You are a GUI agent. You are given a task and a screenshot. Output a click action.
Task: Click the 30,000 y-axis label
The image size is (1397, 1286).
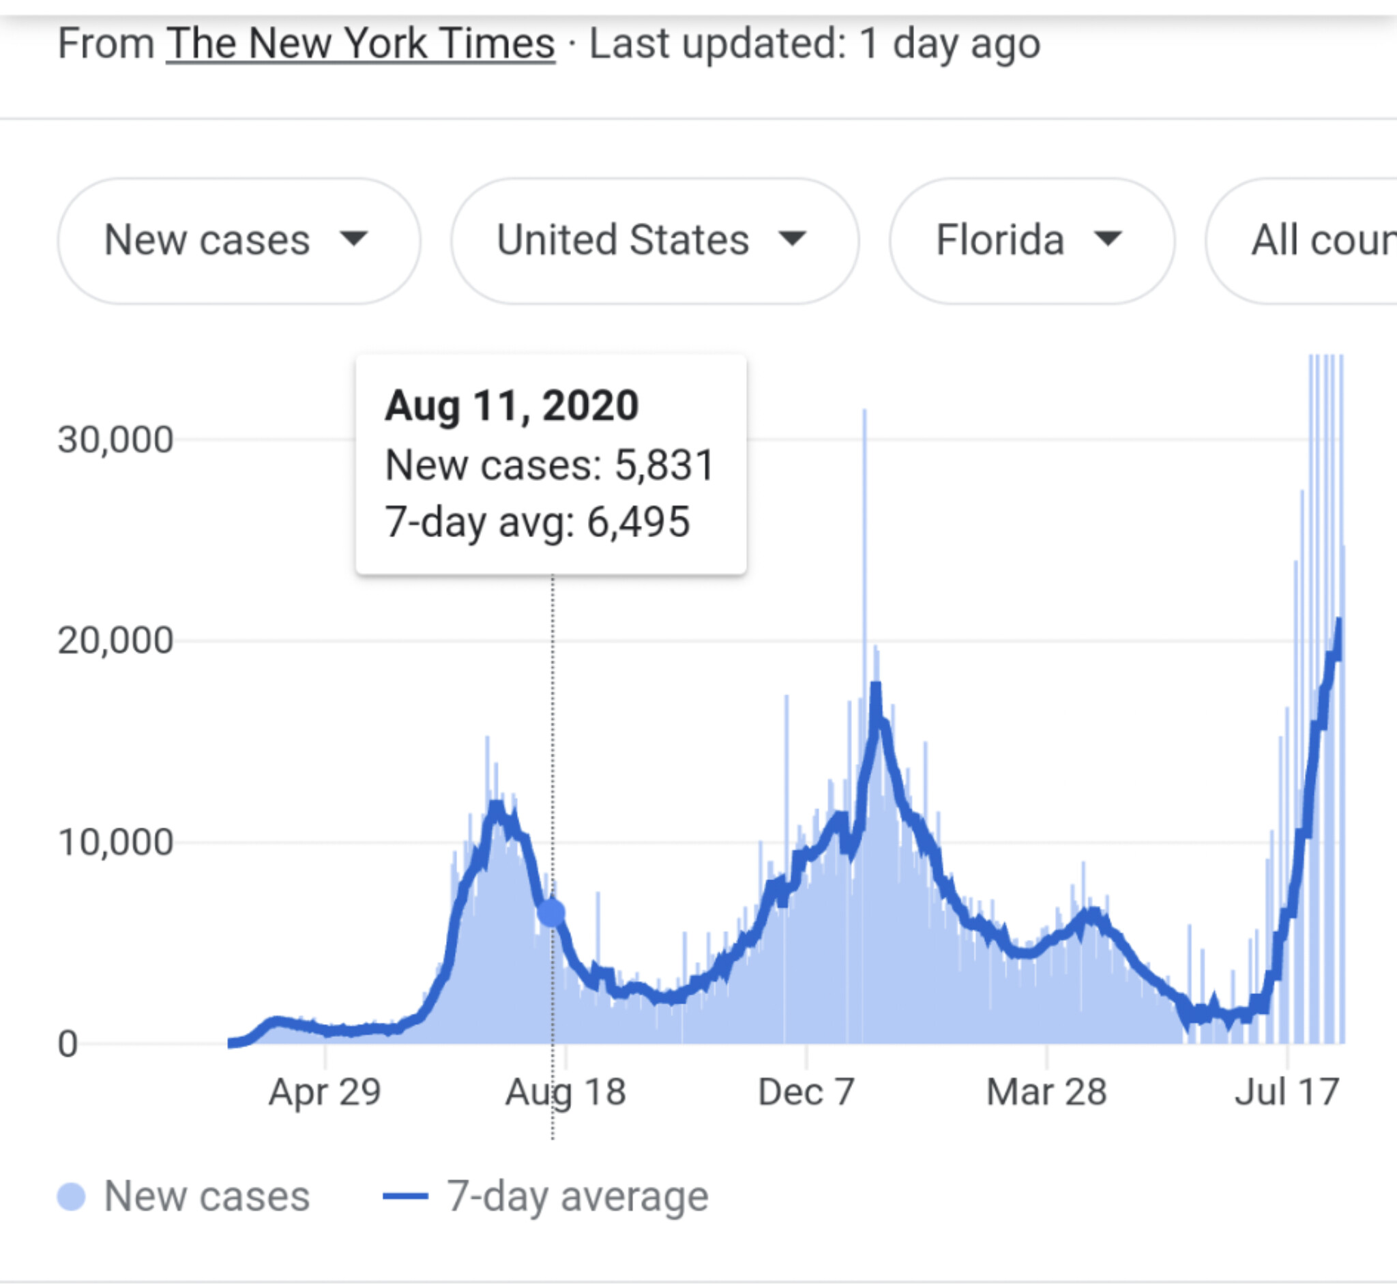pyautogui.click(x=115, y=440)
